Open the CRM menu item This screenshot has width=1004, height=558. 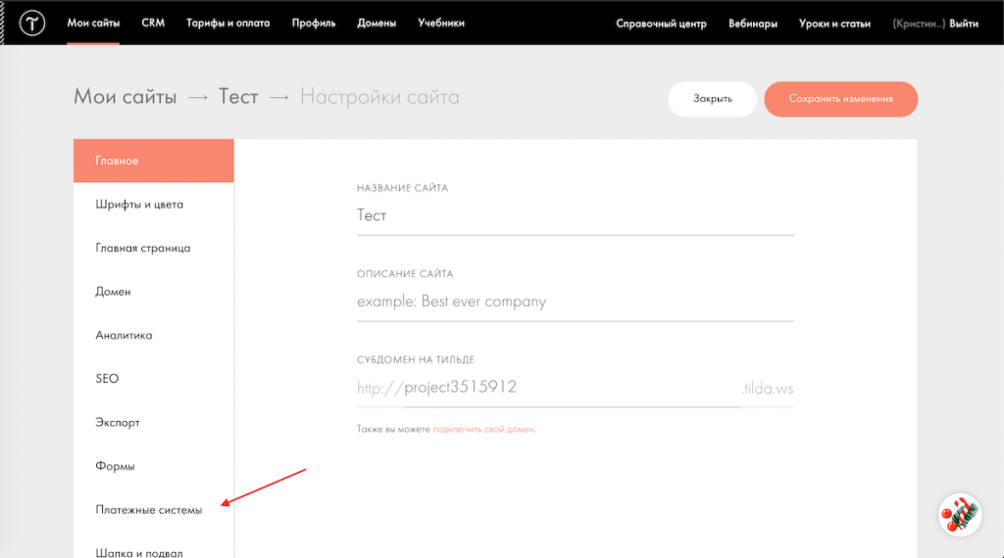pyautogui.click(x=153, y=23)
